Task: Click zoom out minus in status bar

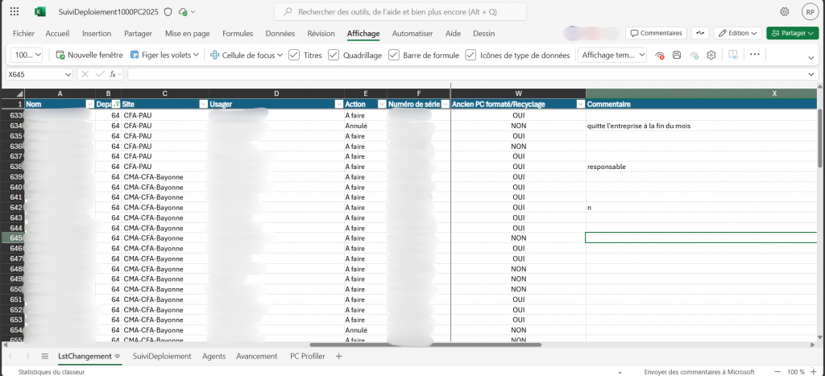Action: pyautogui.click(x=777, y=372)
